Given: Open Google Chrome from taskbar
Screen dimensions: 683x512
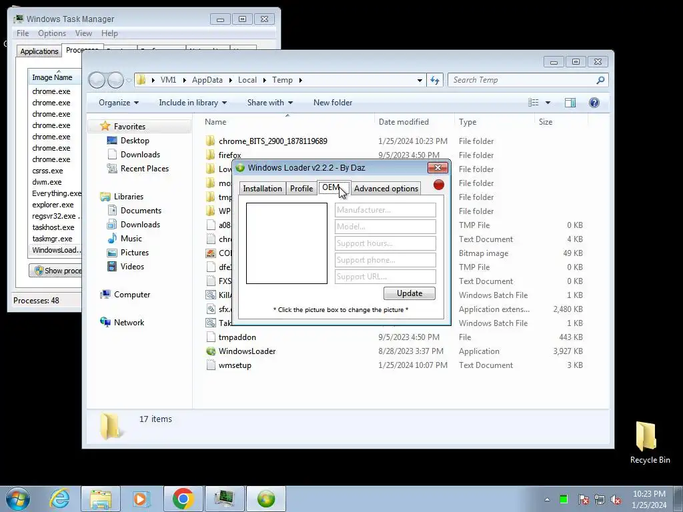Looking at the screenshot, I should tap(183, 499).
